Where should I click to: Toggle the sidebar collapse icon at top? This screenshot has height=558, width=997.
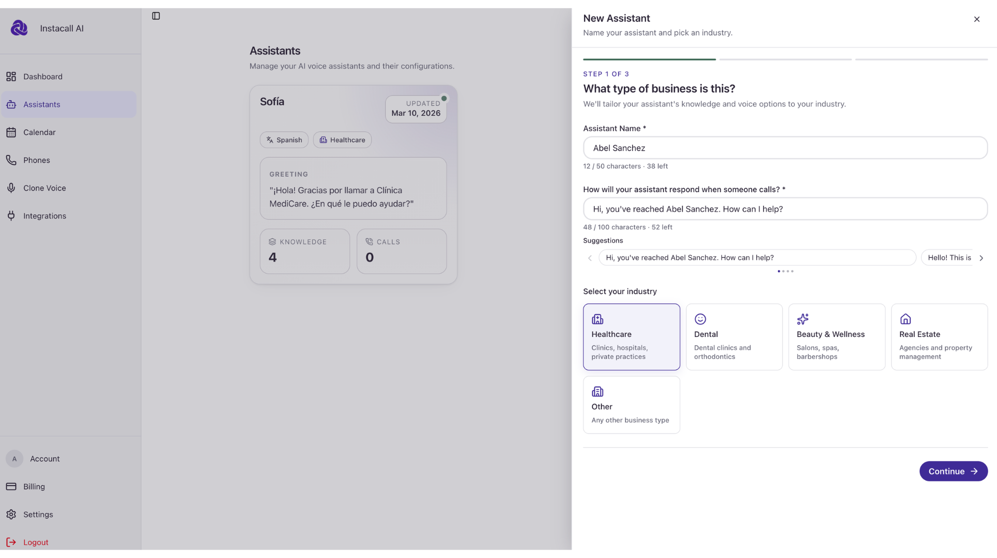pyautogui.click(x=156, y=16)
